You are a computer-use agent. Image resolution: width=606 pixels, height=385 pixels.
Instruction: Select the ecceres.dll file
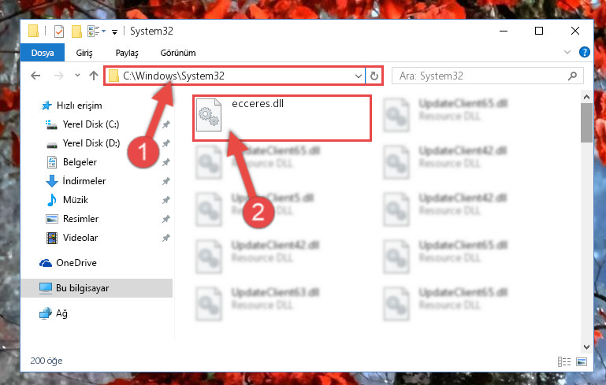(282, 118)
